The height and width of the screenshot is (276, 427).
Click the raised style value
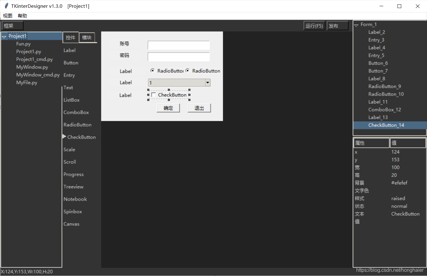398,198
